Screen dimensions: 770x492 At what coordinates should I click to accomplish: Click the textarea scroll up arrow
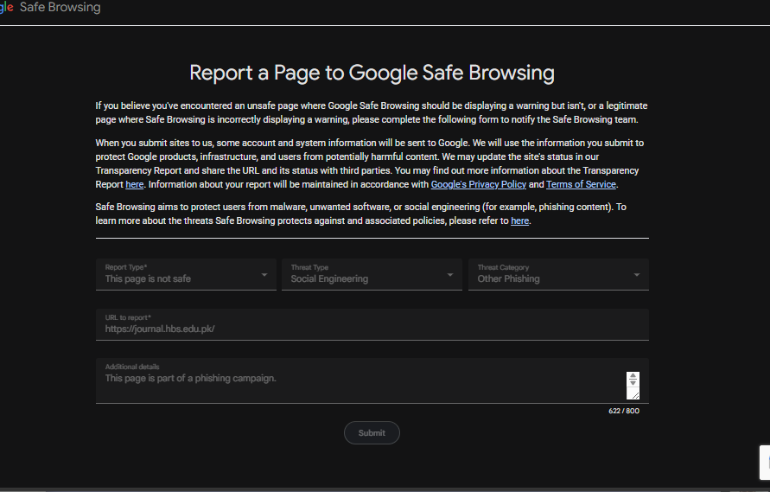click(x=633, y=375)
